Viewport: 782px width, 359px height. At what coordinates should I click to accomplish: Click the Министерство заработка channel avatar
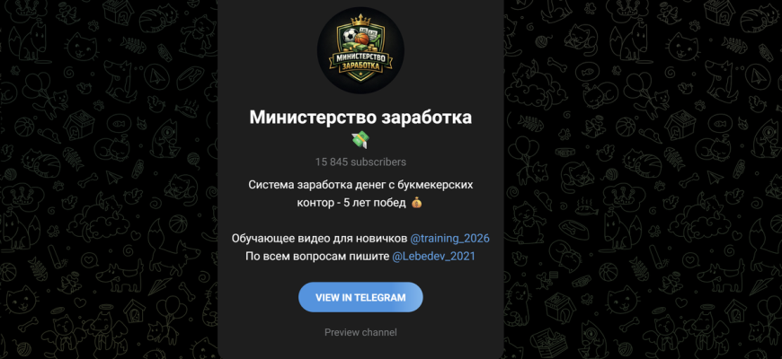[x=360, y=49]
